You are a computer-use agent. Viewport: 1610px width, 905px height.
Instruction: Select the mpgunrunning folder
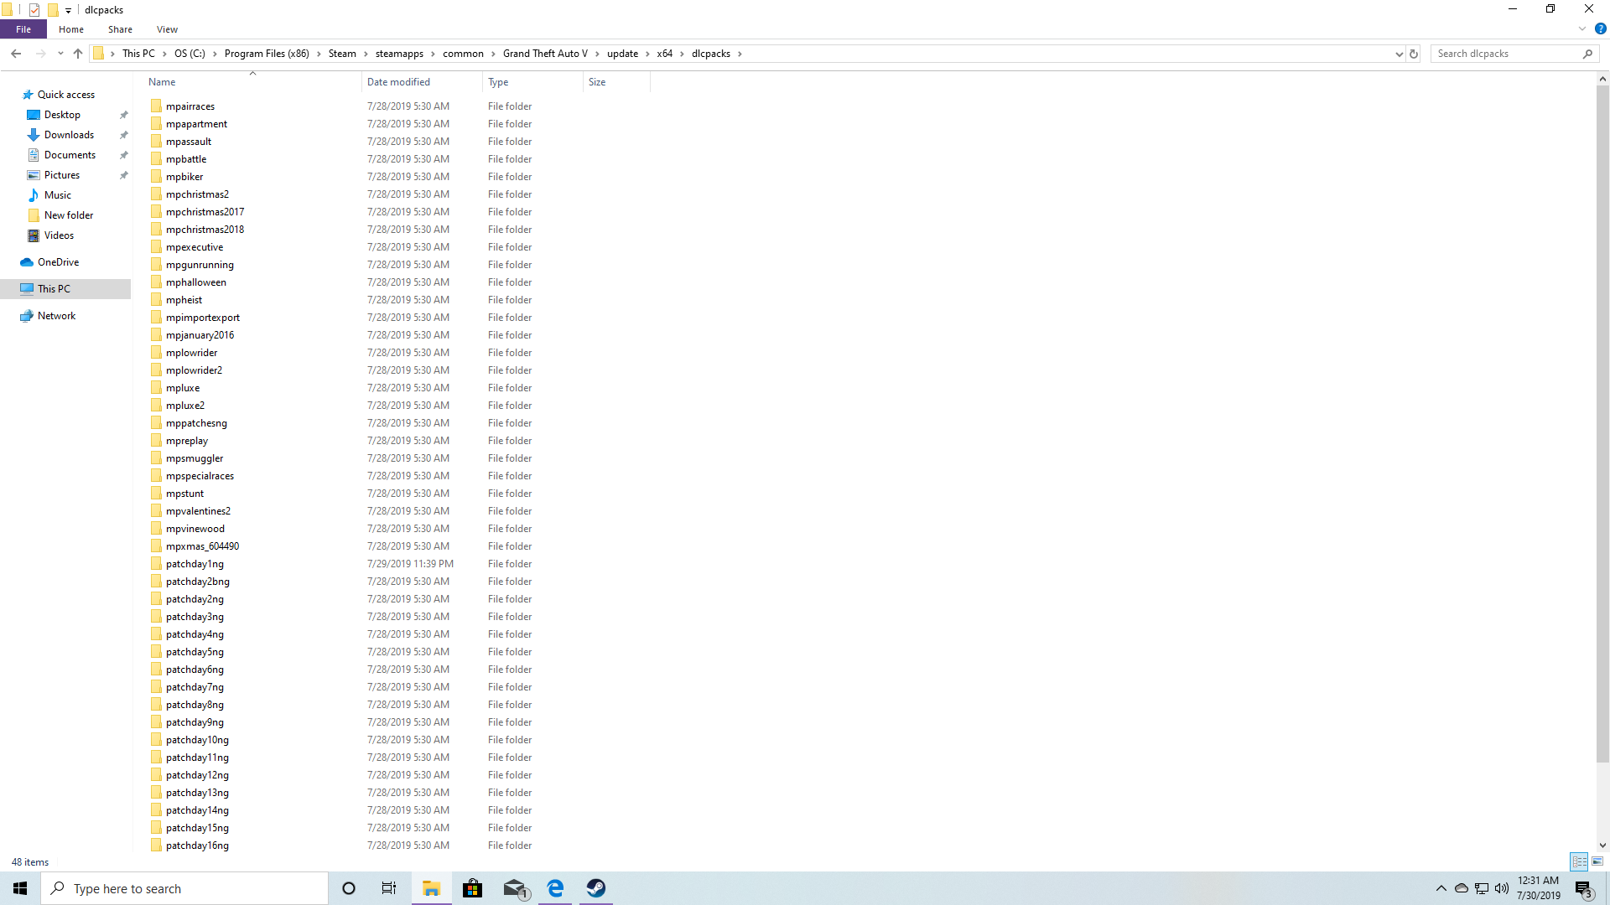coord(200,265)
